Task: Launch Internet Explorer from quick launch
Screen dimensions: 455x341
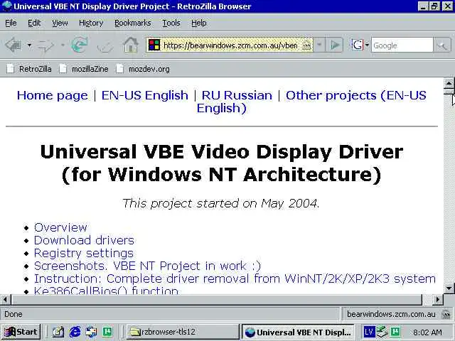Action: tap(75, 332)
